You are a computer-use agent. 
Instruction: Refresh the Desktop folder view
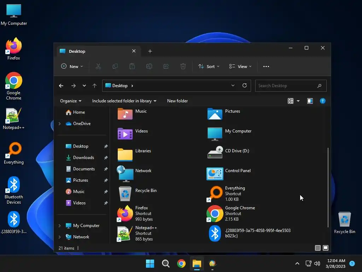[x=245, y=86]
